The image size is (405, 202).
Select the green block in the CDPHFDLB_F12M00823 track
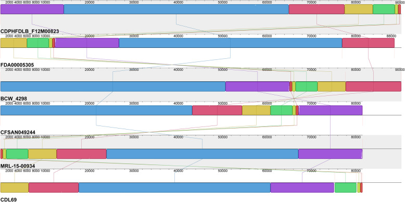(384, 9)
